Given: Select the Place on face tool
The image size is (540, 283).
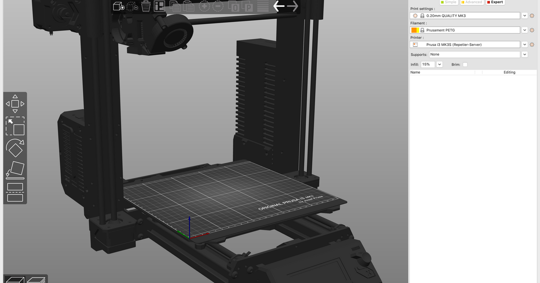Looking at the screenshot, I should click(15, 170).
